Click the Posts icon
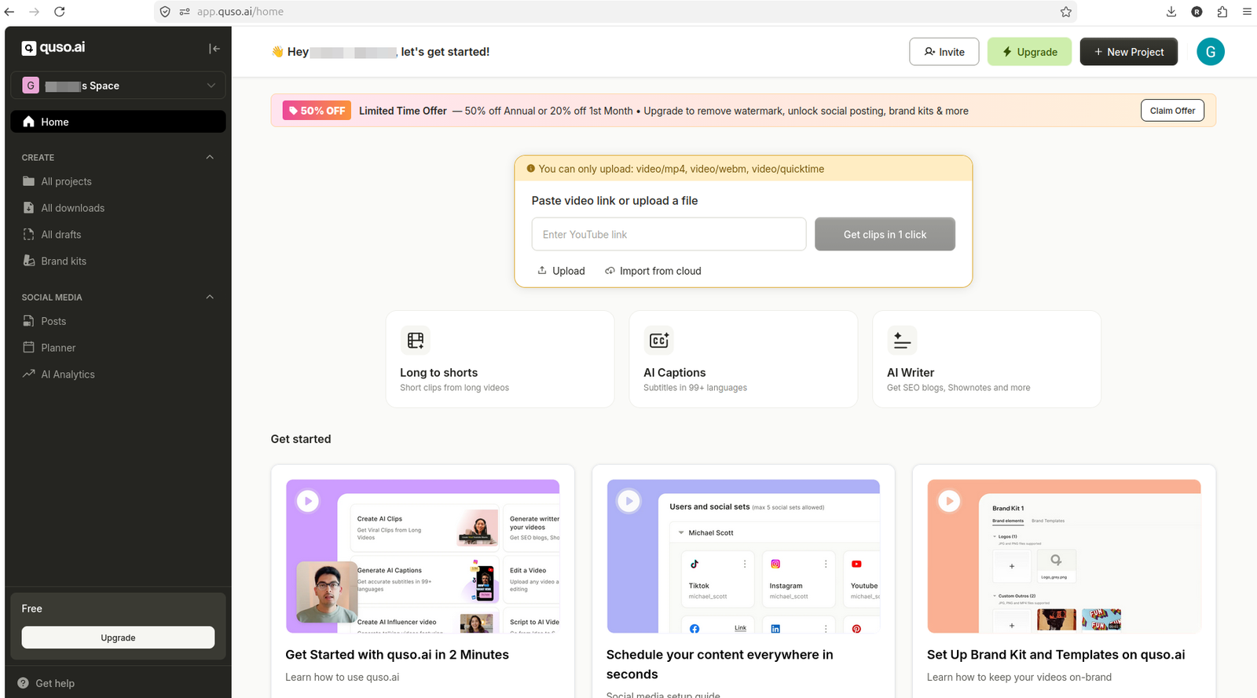This screenshot has height=698, width=1257. click(29, 321)
